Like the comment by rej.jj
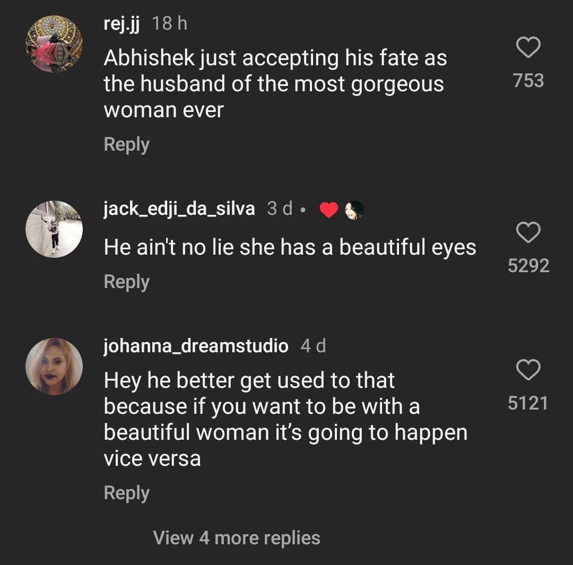Image resolution: width=573 pixels, height=565 pixels. coord(528,48)
